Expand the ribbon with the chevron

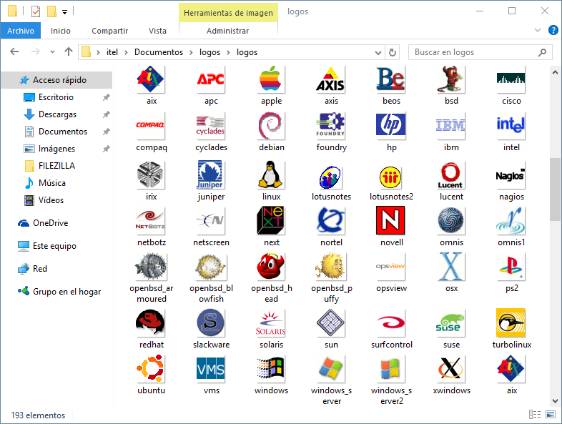(x=537, y=31)
